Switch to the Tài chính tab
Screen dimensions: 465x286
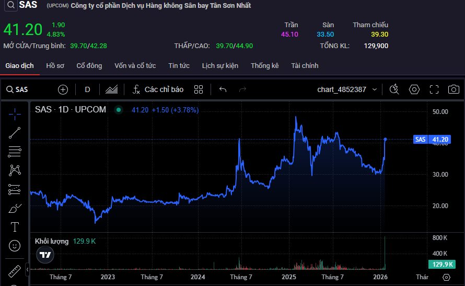coord(305,66)
